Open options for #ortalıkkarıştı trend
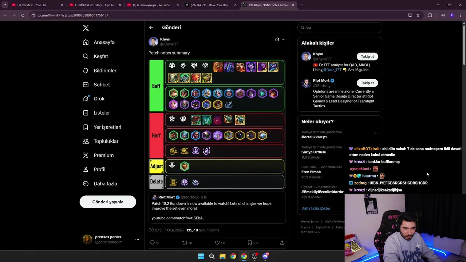This screenshot has width=466, height=262. click(x=376, y=133)
